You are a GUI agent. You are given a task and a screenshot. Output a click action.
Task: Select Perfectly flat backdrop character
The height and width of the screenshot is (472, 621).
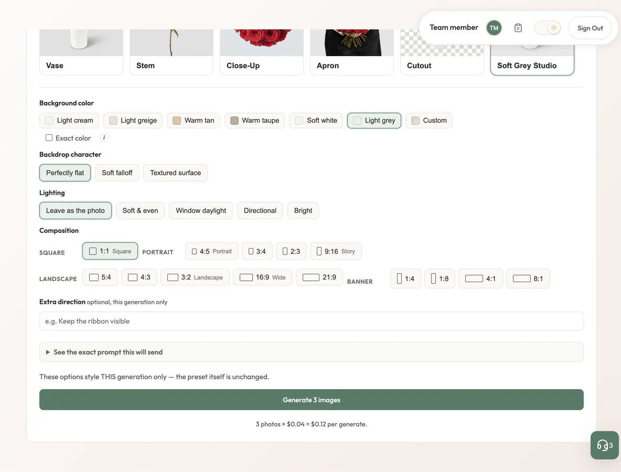tap(65, 173)
